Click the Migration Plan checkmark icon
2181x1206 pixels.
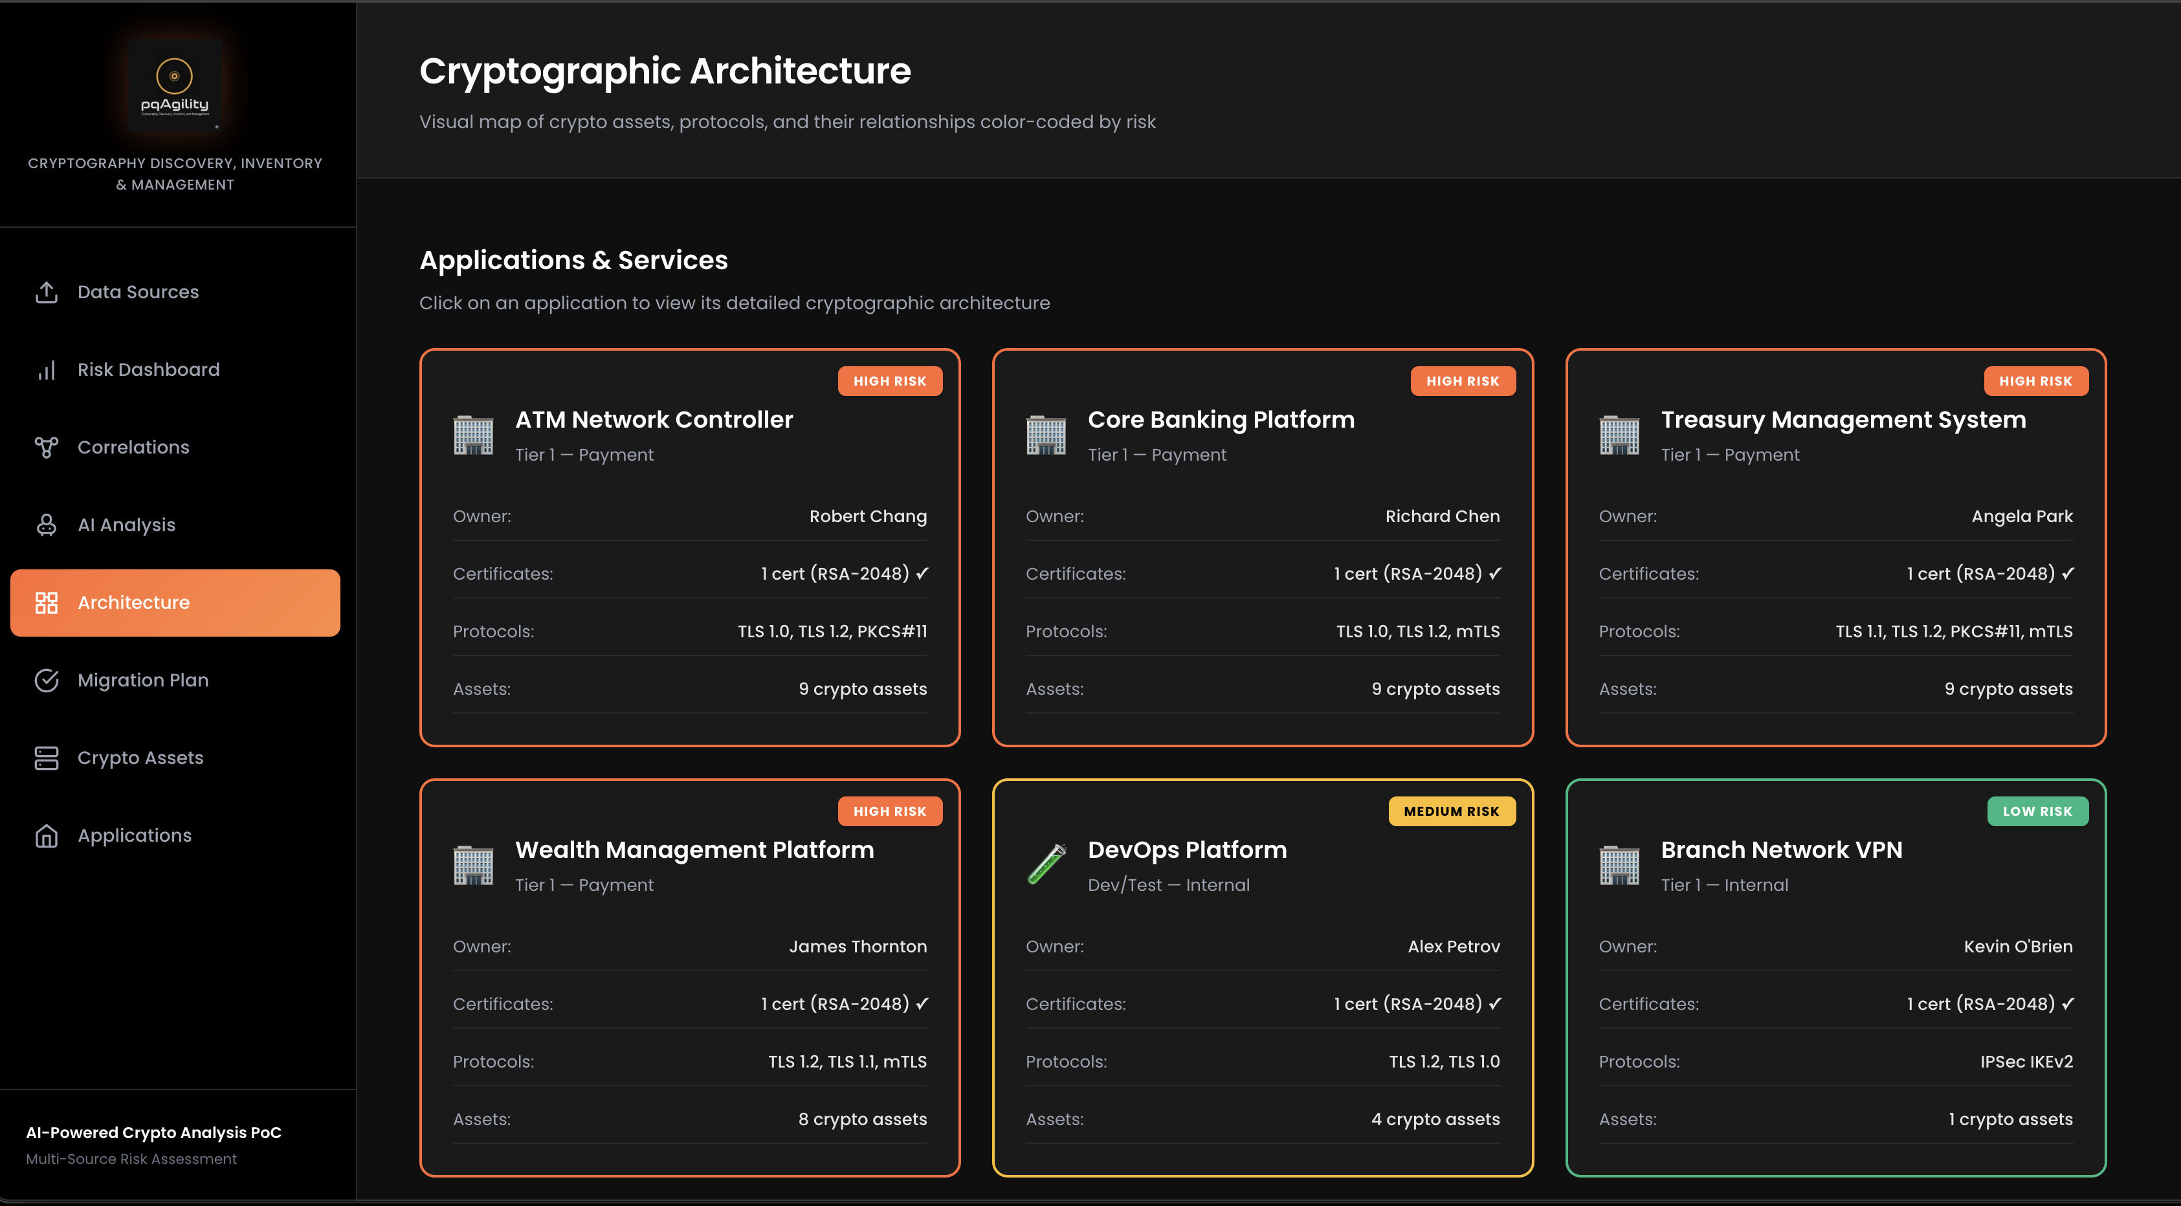47,679
